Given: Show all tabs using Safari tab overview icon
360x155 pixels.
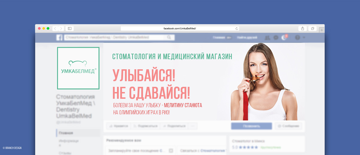Looking at the screenshot, I should (x=312, y=29).
